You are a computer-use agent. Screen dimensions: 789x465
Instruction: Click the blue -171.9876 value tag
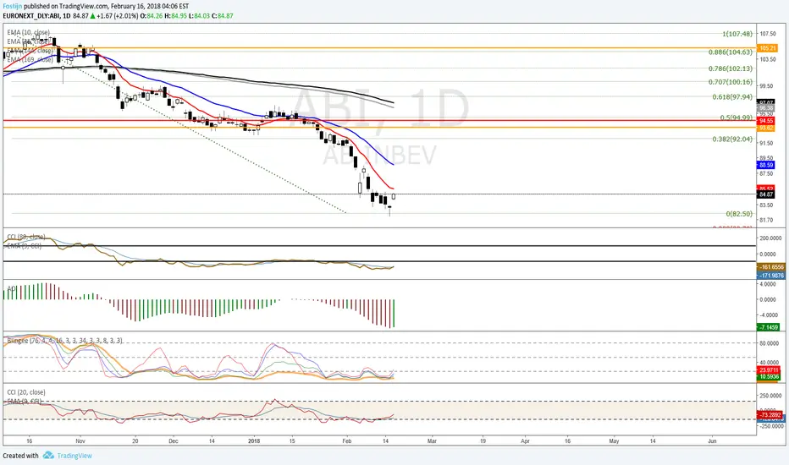point(771,276)
